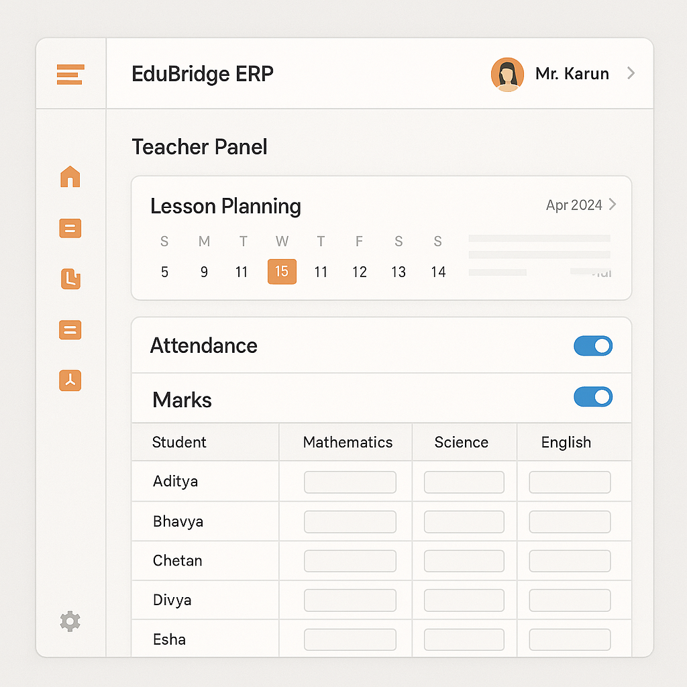
Task: Select date 14 in the calendar
Action: [438, 272]
